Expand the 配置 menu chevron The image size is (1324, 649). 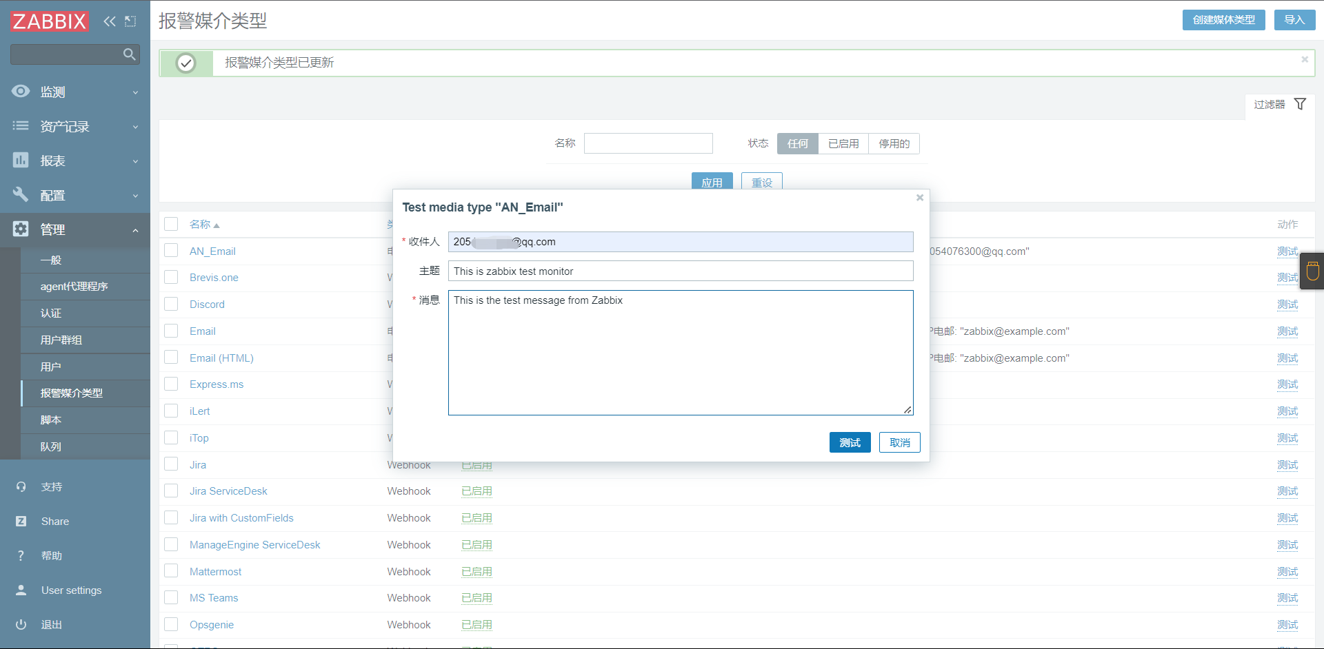[x=135, y=196]
